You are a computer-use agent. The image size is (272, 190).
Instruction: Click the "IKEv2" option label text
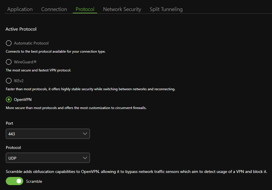pyautogui.click(x=19, y=81)
